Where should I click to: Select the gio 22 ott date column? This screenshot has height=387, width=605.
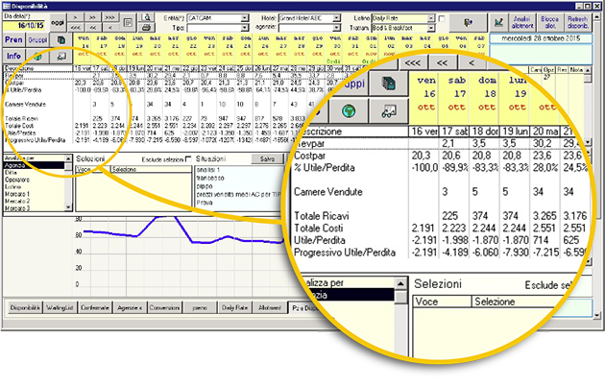coord(191,46)
